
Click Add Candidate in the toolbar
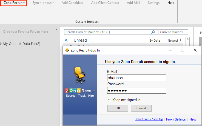tap(72, 3)
